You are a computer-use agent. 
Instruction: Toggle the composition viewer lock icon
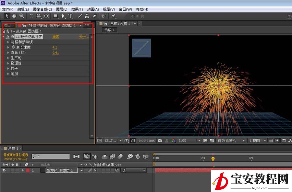[105, 24]
